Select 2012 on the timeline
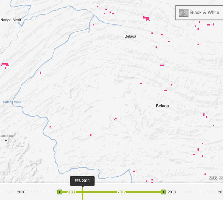The width and height of the screenshot is (223, 200). [x=121, y=192]
